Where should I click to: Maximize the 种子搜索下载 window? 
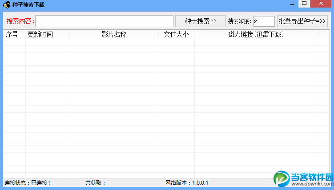coord(304,4)
